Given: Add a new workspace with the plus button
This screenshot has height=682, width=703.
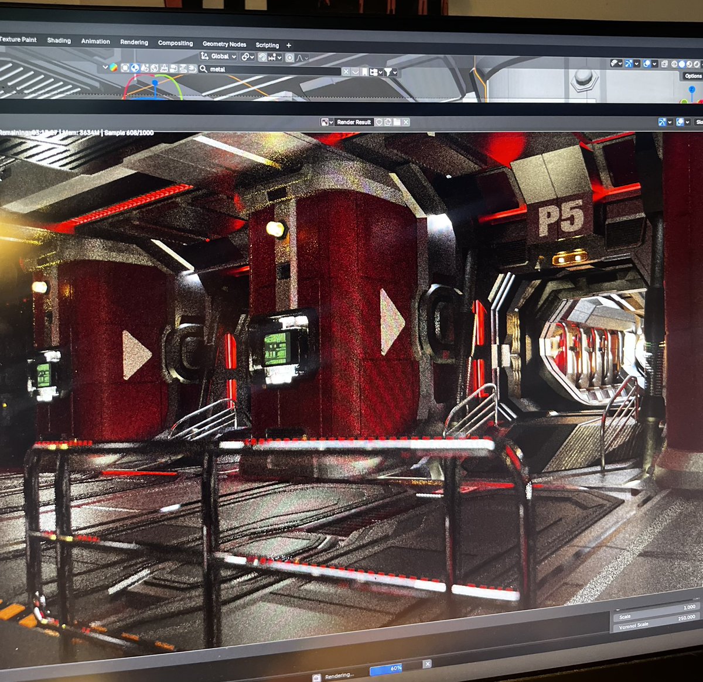Looking at the screenshot, I should [x=289, y=45].
